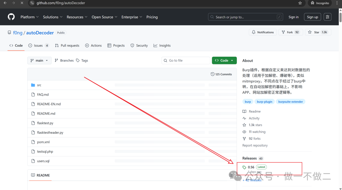342x190 pixels.
Task: Click the 125 Commits history link
Action: click(x=221, y=74)
